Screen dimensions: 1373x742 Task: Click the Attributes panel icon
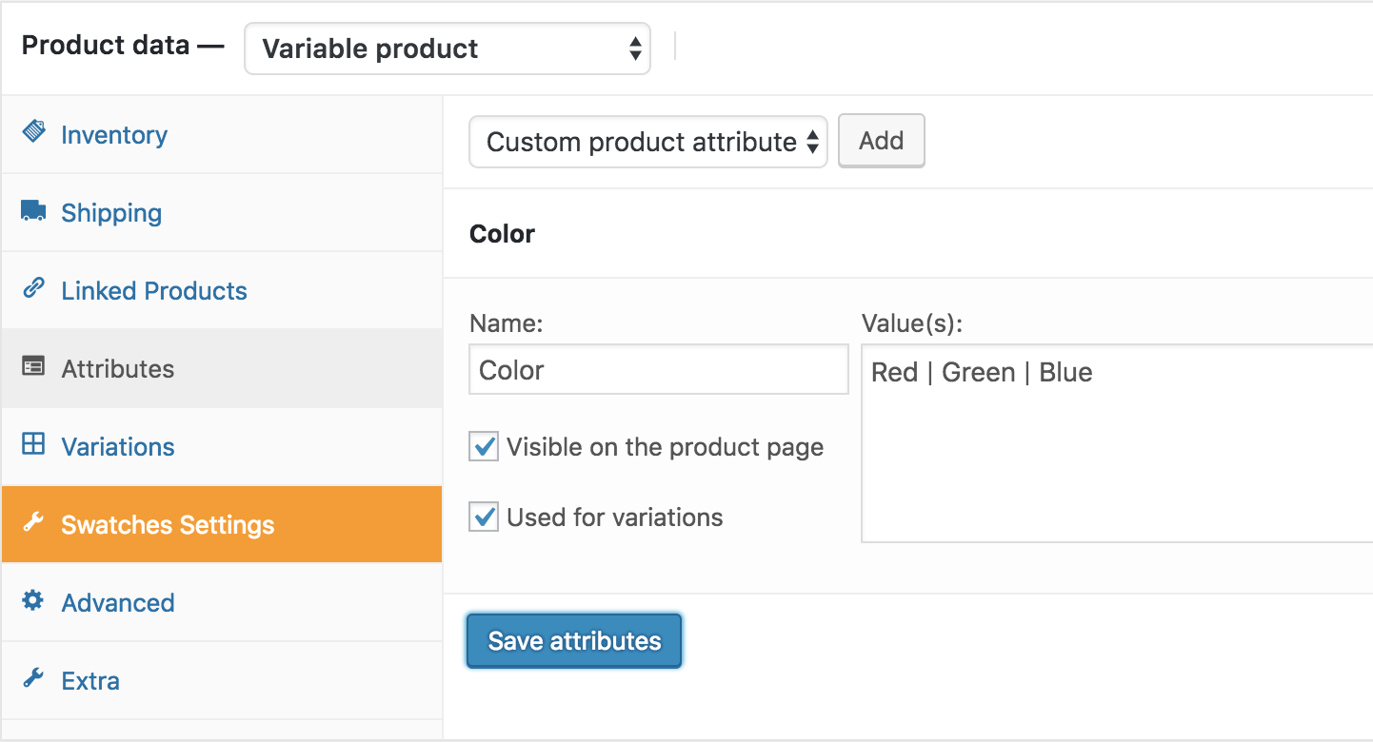[32, 367]
